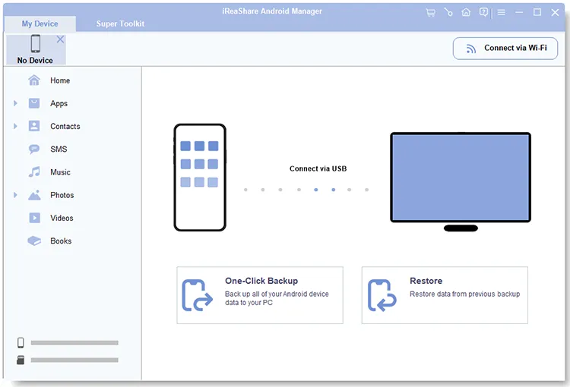Click the internal storage progress bar
The height and width of the screenshot is (387, 570).
coord(74,343)
